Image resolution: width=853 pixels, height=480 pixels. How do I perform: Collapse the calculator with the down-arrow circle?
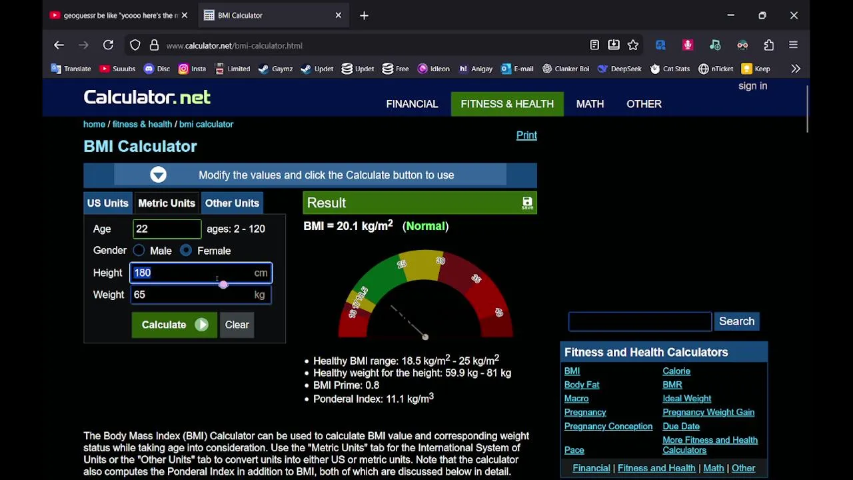158,175
